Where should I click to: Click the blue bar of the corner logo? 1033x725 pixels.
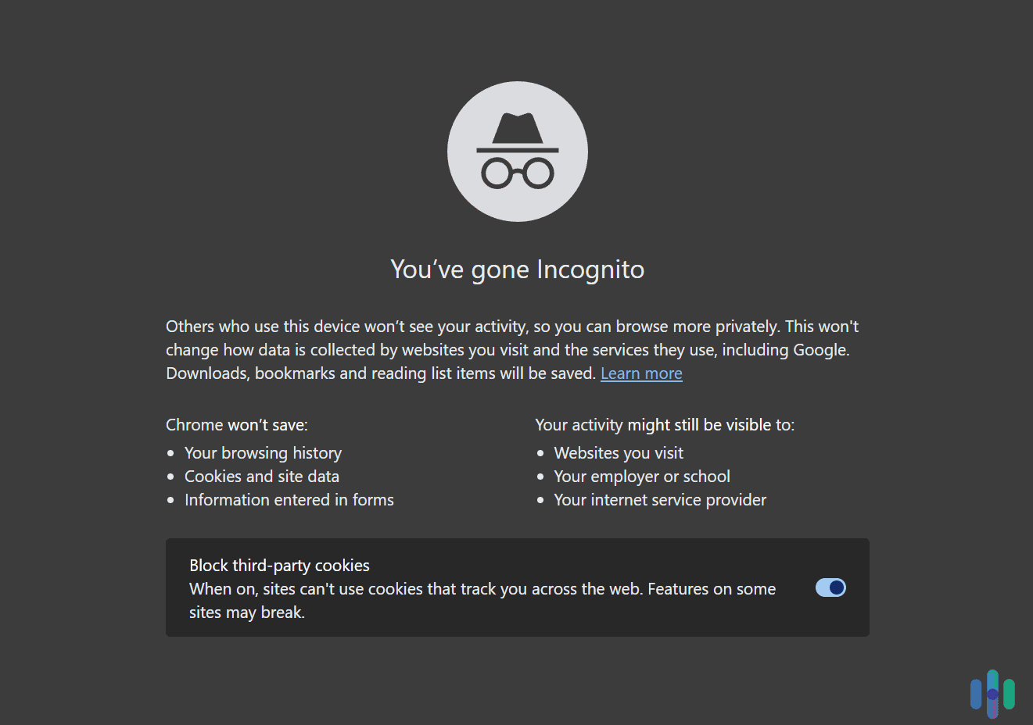977,695
